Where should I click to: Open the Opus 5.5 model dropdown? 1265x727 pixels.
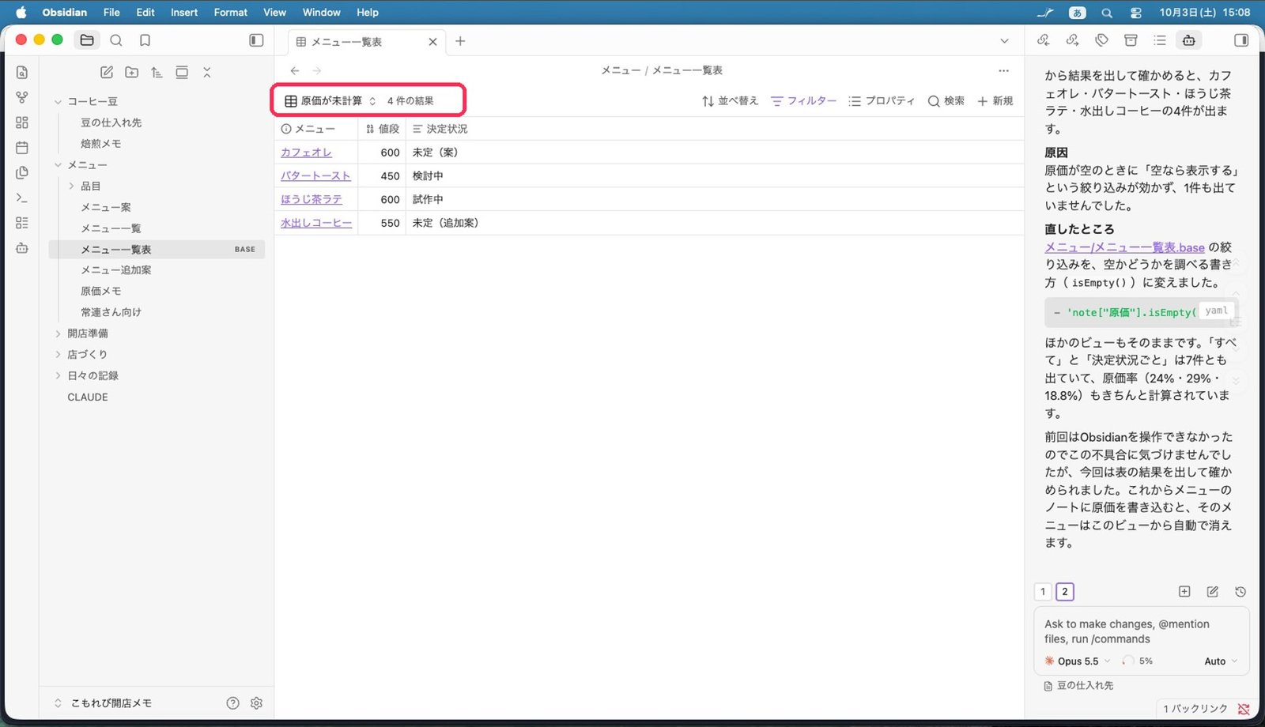pos(1078,661)
